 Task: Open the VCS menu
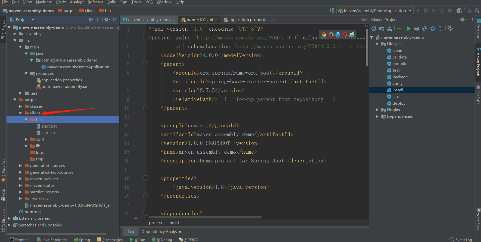(149, 2)
